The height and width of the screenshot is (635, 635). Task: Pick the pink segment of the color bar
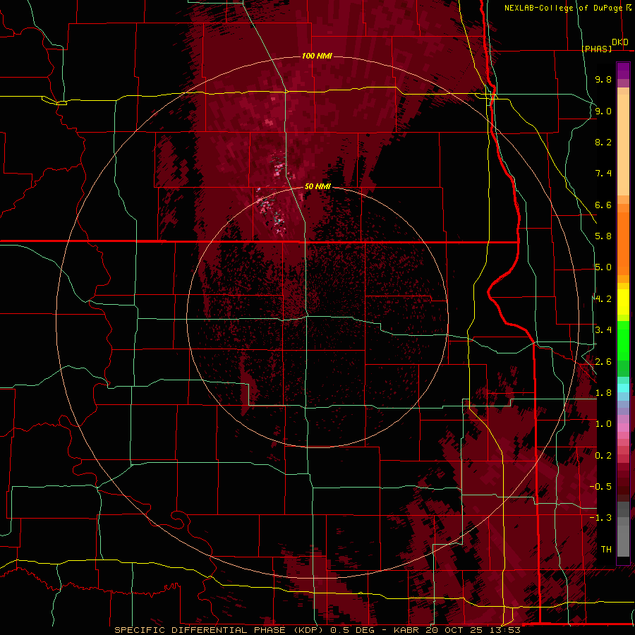coord(623,428)
